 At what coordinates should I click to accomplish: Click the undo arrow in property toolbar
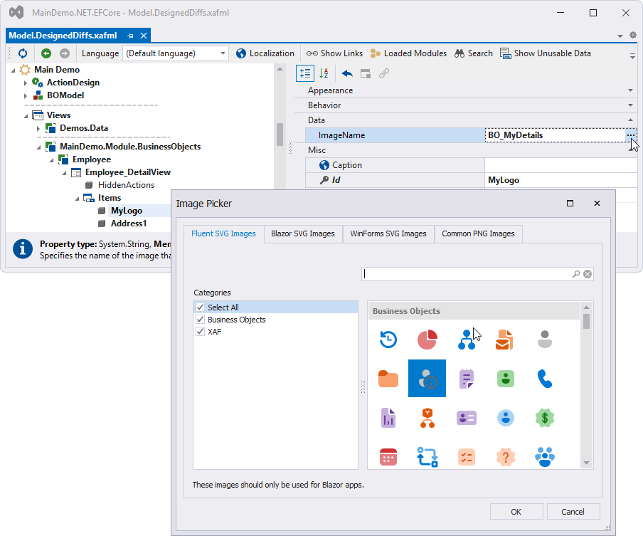(346, 73)
